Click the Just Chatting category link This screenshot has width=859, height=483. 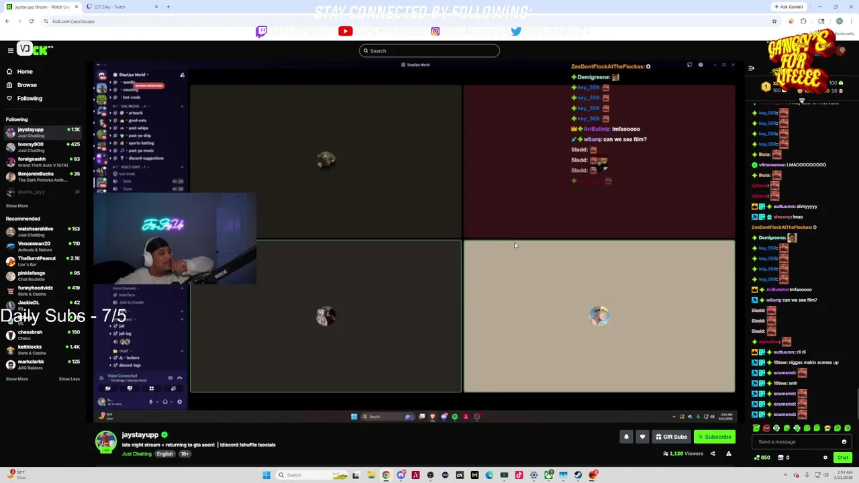tap(137, 453)
